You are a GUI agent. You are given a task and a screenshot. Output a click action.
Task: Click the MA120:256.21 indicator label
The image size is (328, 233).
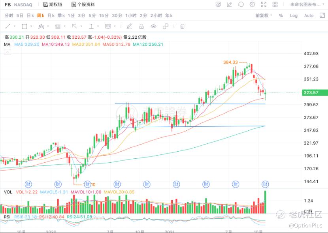click(x=148, y=44)
